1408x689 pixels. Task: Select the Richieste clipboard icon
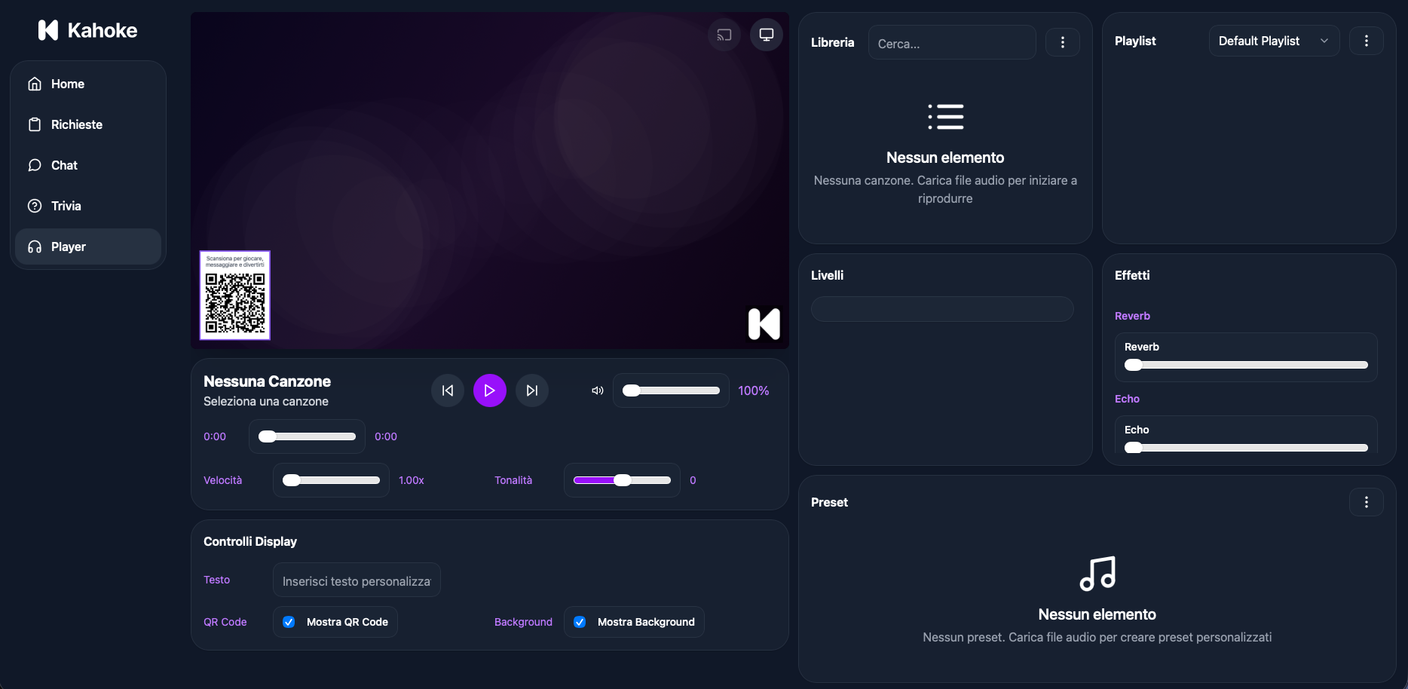tap(35, 124)
